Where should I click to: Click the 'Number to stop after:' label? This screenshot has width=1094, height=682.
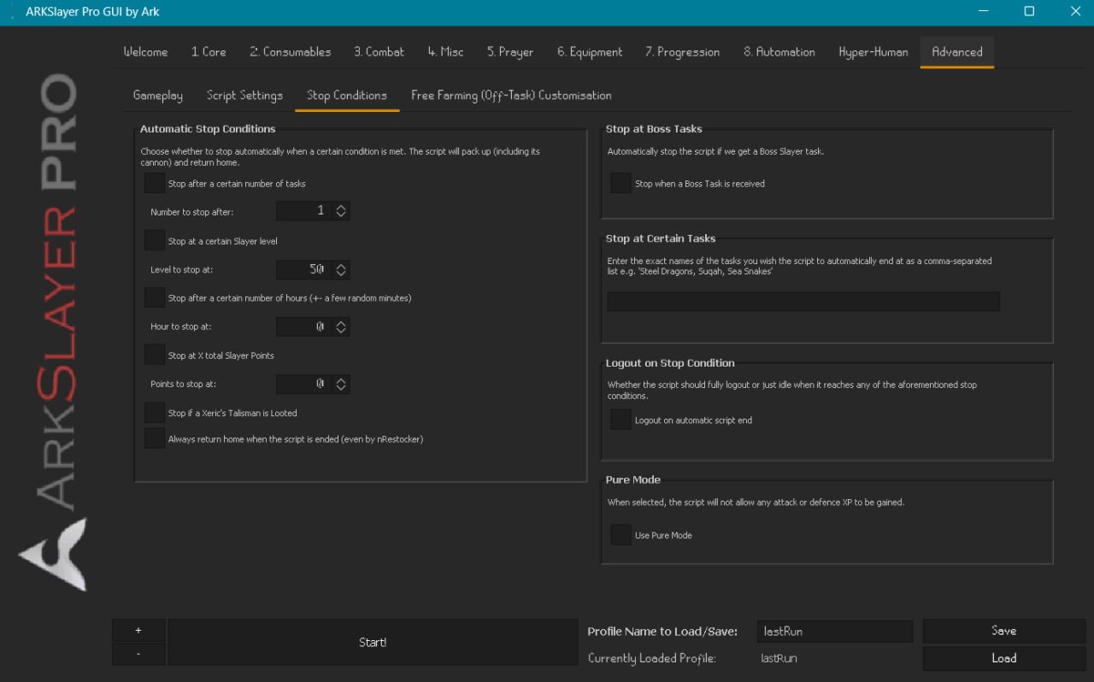click(191, 212)
